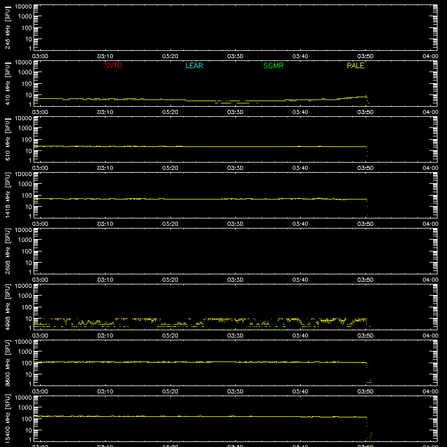Screen dimensions: 447x447
Task: Click the red SVTO station label
Action: click(113, 65)
